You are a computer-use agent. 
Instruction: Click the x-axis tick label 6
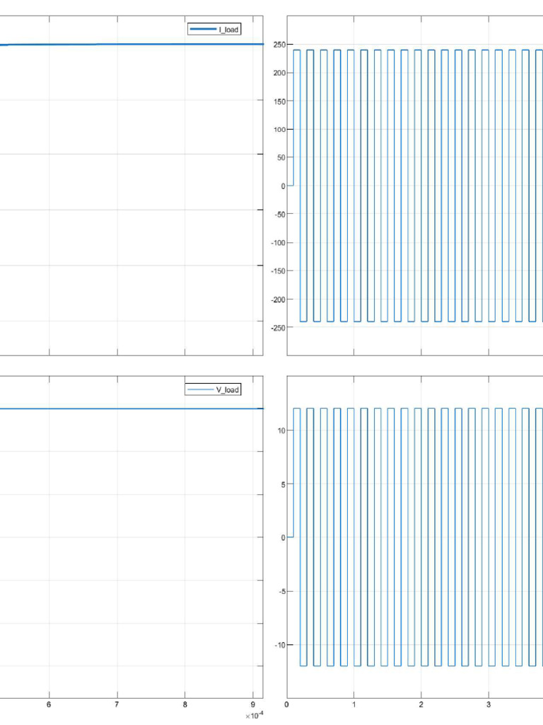pos(49,704)
